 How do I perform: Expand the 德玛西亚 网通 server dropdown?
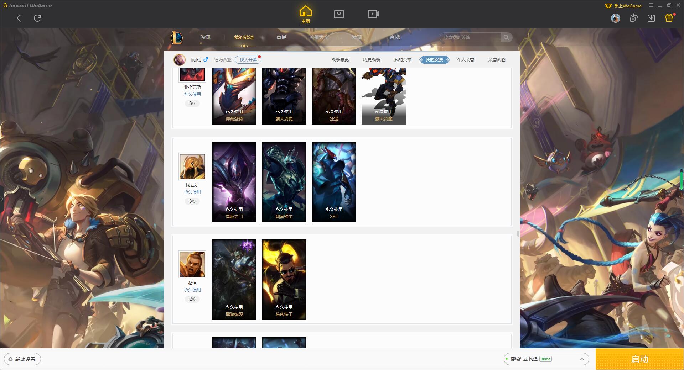546,359
